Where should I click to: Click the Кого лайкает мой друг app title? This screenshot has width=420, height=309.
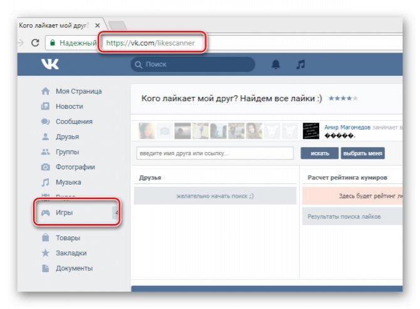[x=231, y=98]
